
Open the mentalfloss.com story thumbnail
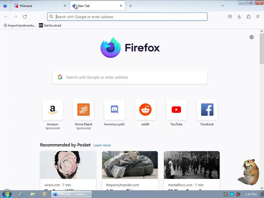point(192,165)
